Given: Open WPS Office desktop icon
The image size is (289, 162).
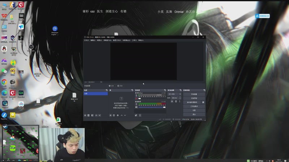Looking at the screenshot, I should click(x=4, y=17).
